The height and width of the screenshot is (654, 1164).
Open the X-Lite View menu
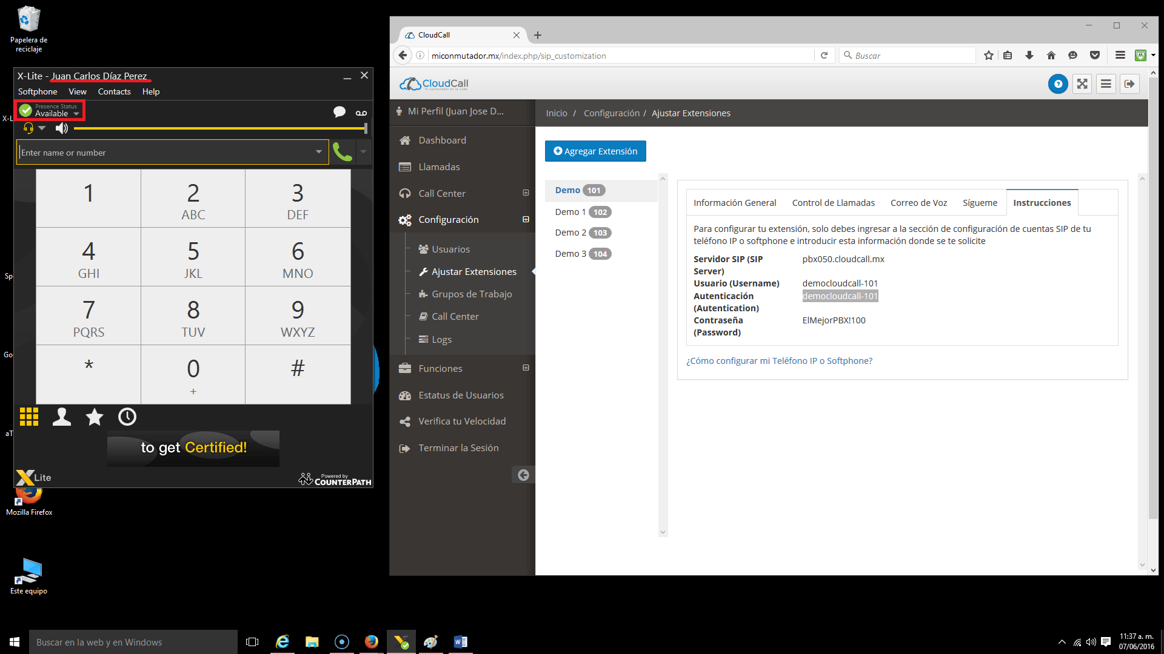pos(78,91)
